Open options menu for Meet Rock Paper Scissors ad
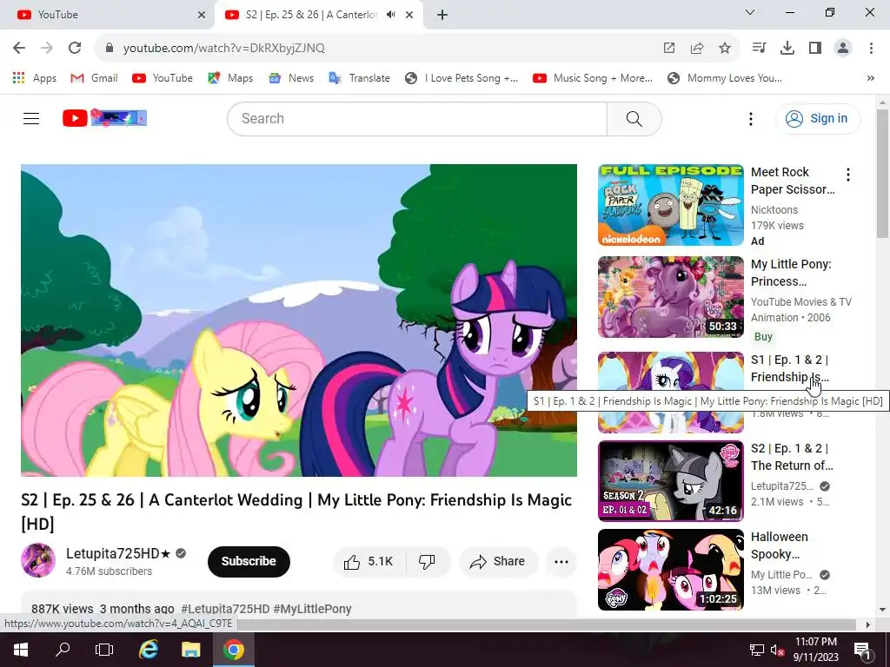The height and width of the screenshot is (667, 890). click(x=848, y=175)
